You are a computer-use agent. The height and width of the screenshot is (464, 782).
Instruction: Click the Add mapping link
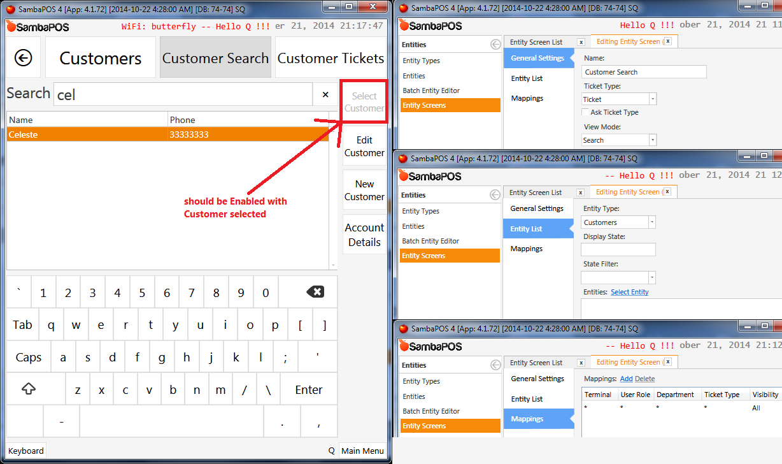tap(627, 379)
